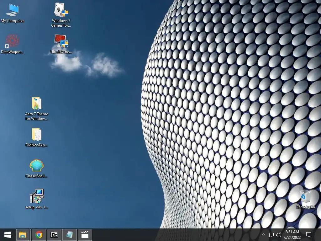Open 7-Zip from the taskbar

click(x=54, y=235)
